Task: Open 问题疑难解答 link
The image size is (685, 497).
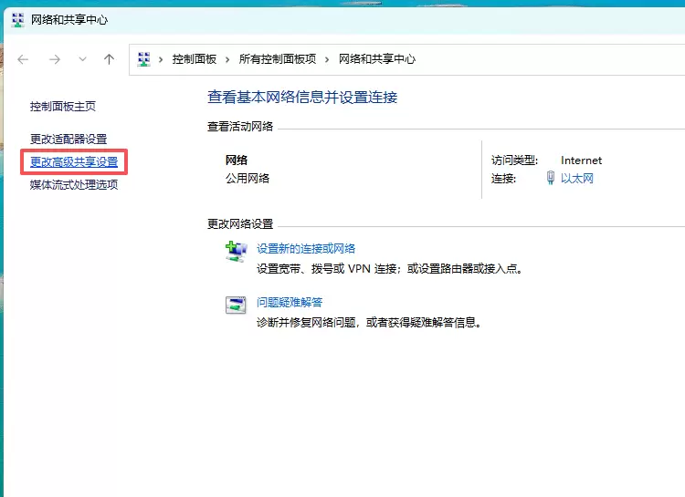Action: tap(290, 303)
